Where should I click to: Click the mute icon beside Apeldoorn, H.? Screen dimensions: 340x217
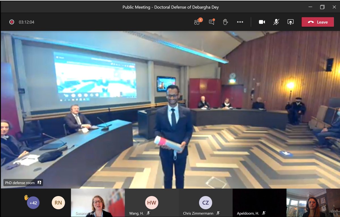[x=264, y=213]
